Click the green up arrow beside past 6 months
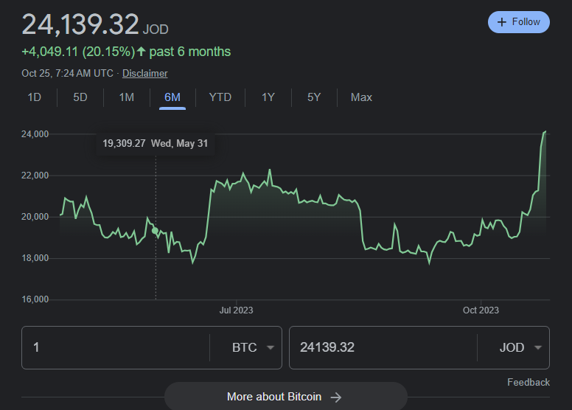The width and height of the screenshot is (572, 410). [x=142, y=52]
